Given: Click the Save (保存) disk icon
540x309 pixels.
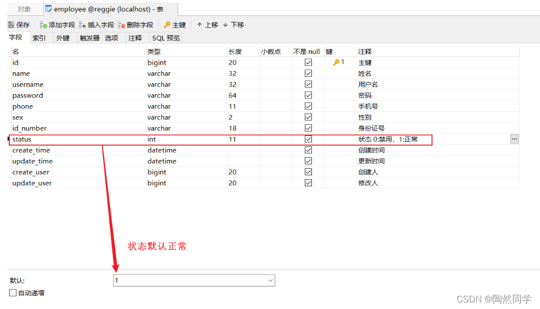Looking at the screenshot, I should [11, 25].
